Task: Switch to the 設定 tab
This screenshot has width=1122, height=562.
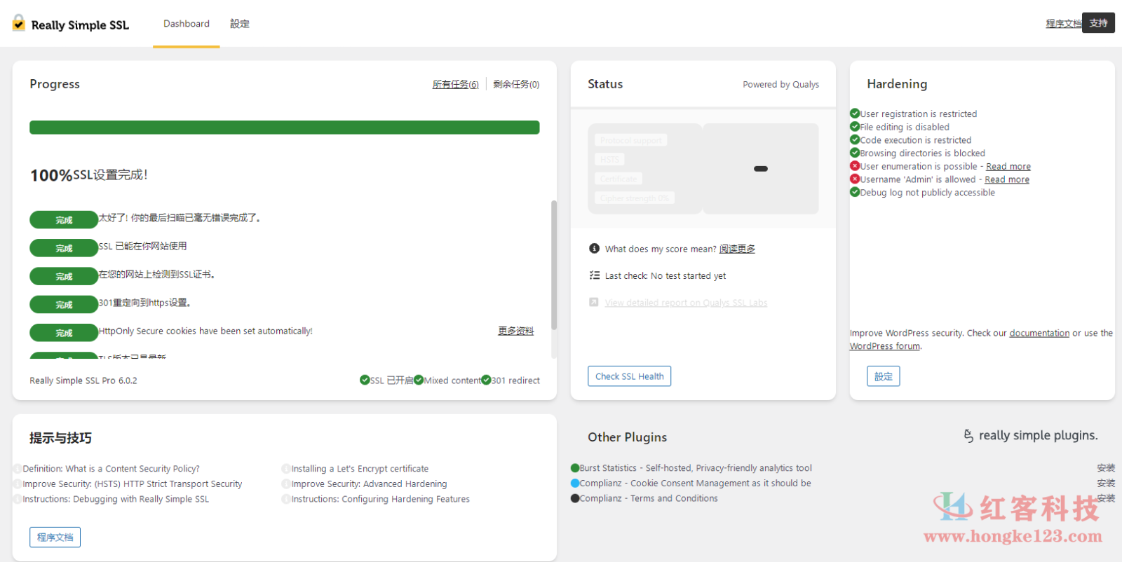Action: pos(240,24)
